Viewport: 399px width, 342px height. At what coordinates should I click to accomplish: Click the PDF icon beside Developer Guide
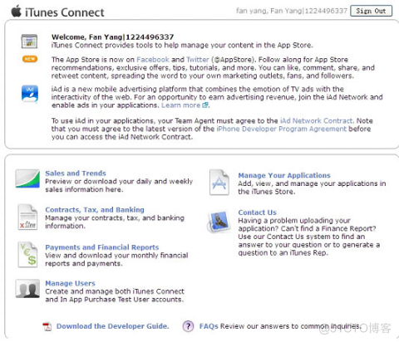[x=47, y=326]
